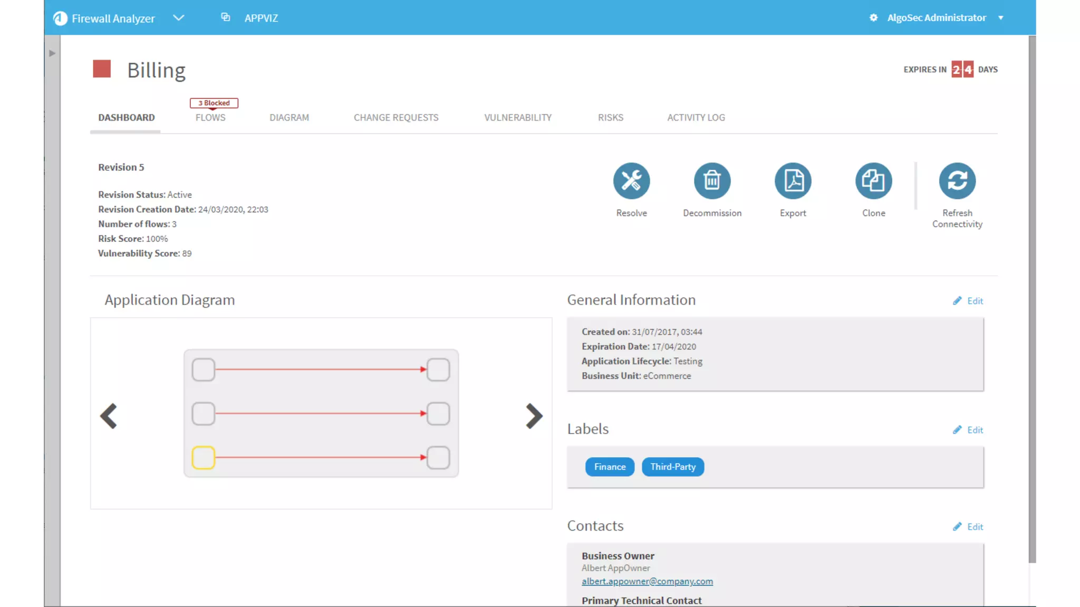
Task: Click the Export PDF icon
Action: 793,181
